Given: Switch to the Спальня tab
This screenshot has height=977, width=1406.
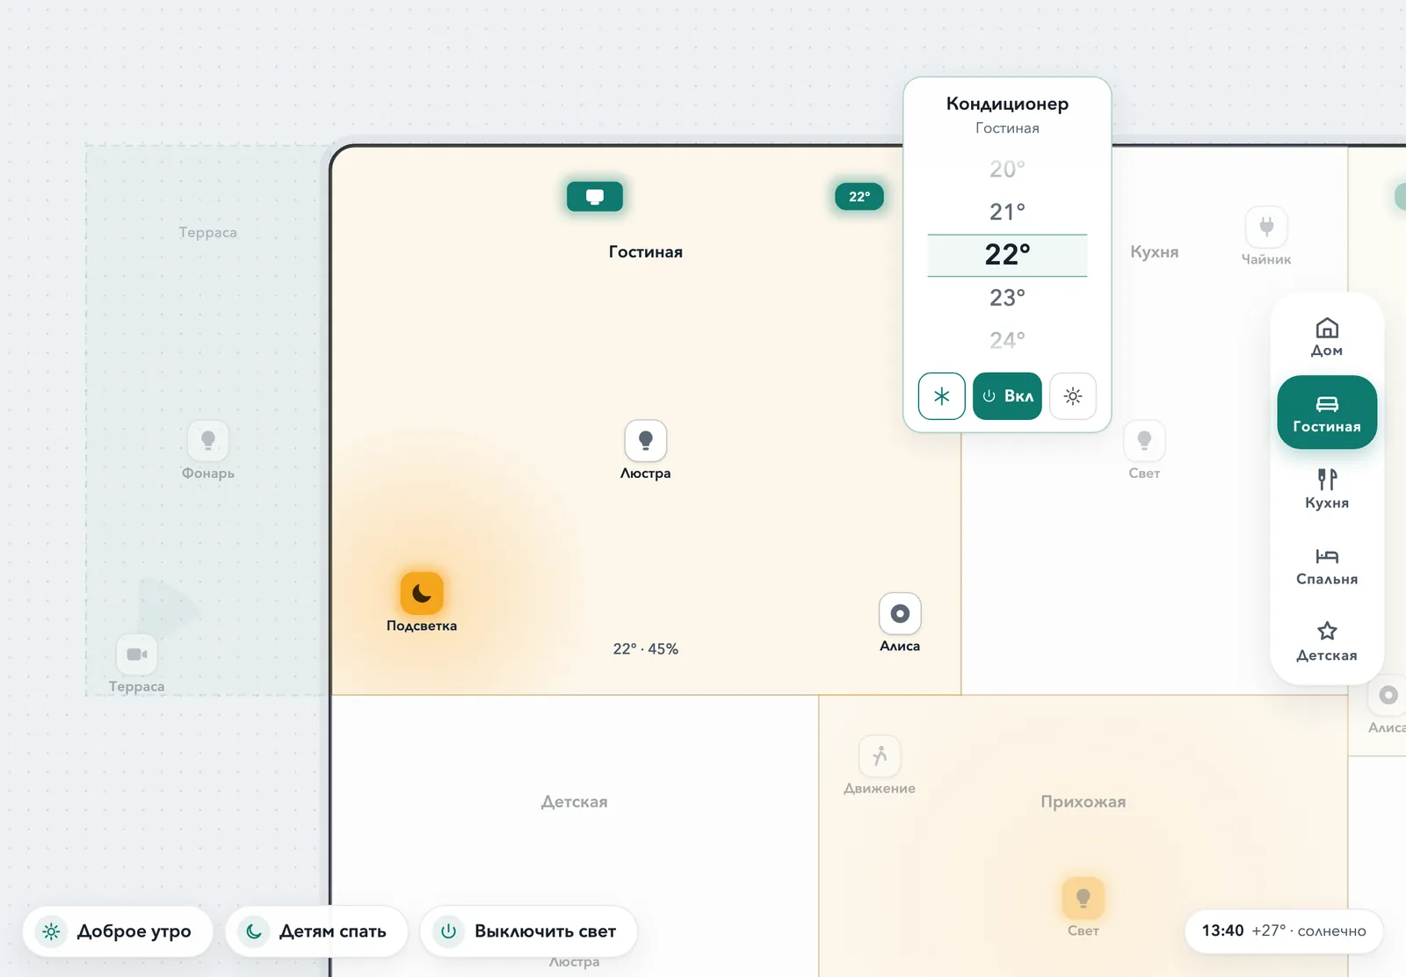Looking at the screenshot, I should tap(1327, 566).
